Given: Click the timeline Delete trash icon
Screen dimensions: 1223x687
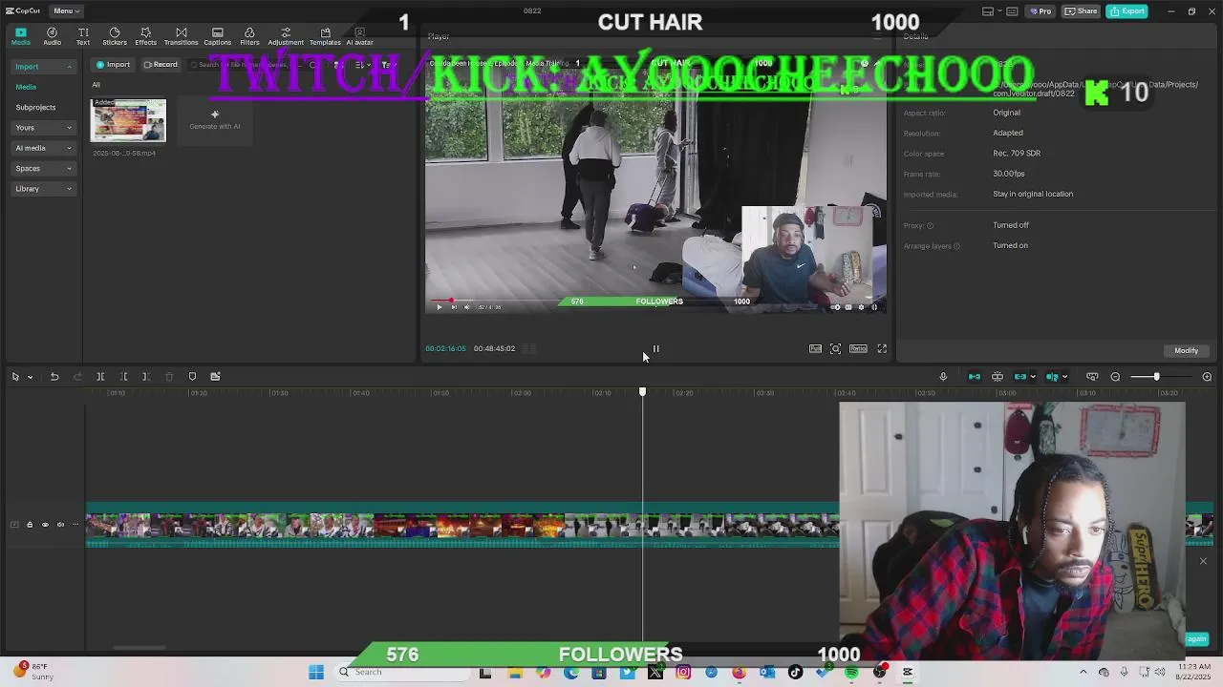Looking at the screenshot, I should click(x=169, y=377).
